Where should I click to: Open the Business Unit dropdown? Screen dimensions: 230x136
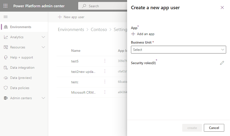click(178, 50)
